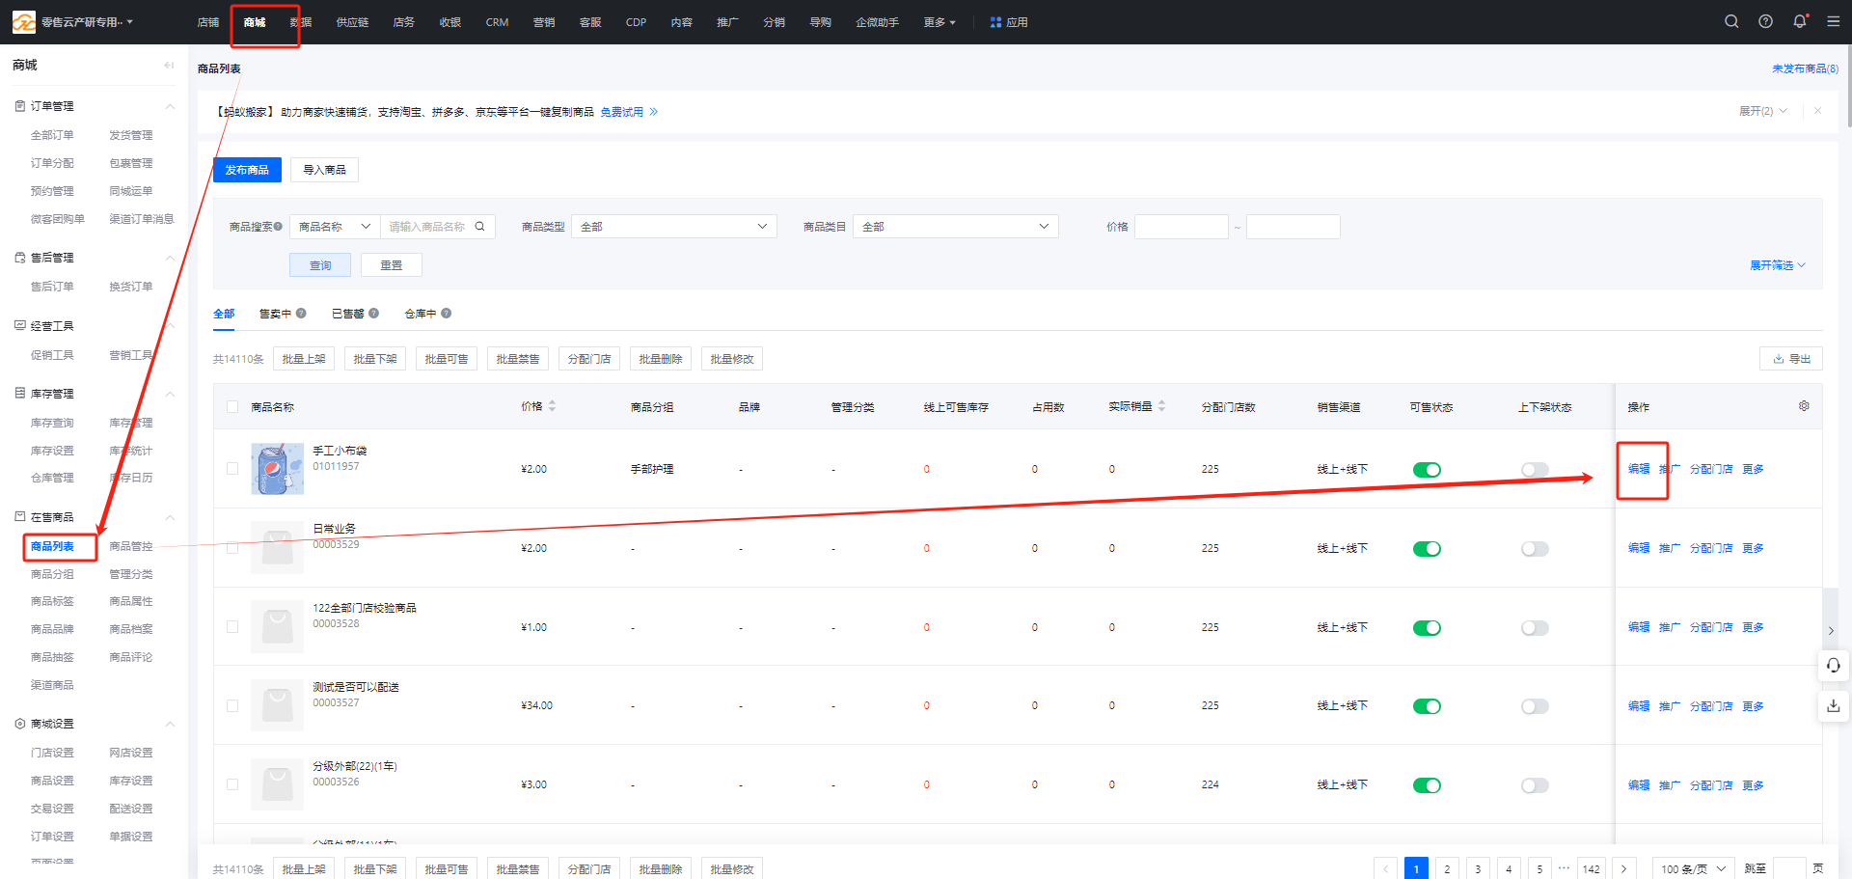Click the right-edge expand arrow handle
This screenshot has height=879, width=1852.
1831,631
